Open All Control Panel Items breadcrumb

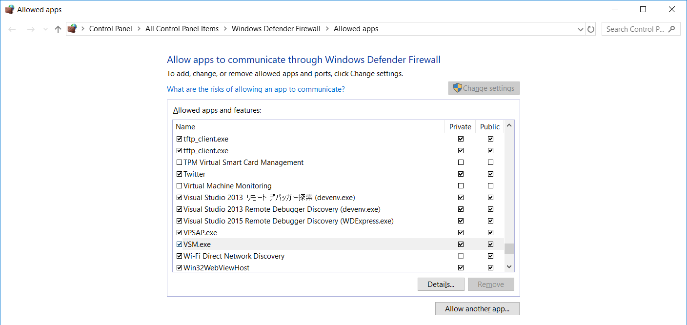(x=182, y=29)
